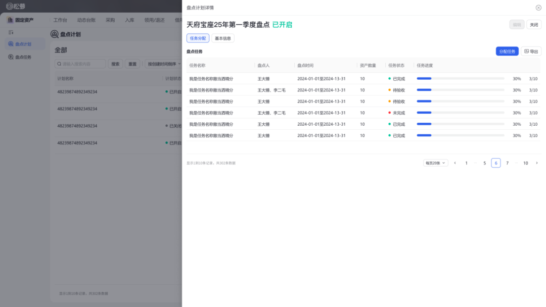This screenshot has width=546, height=307.
Task: Click the blue 分配任务 button
Action: [x=507, y=52]
